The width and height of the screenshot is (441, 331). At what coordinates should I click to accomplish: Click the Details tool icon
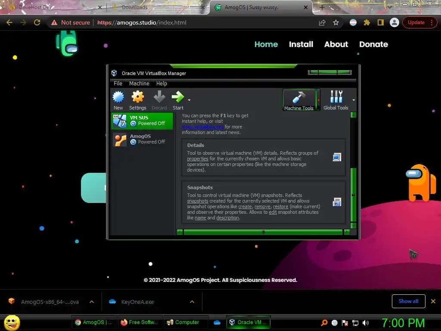337,157
